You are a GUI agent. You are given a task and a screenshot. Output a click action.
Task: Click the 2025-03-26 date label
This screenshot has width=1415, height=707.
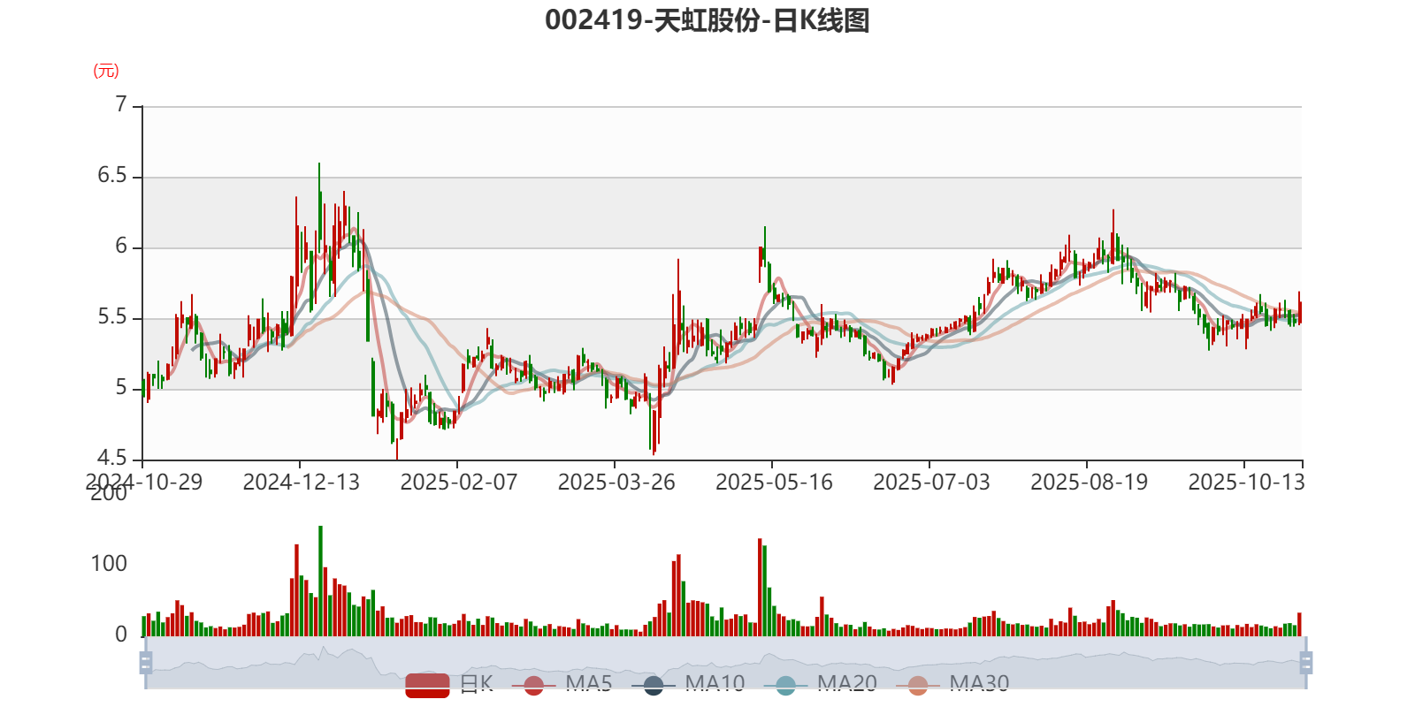[616, 482]
